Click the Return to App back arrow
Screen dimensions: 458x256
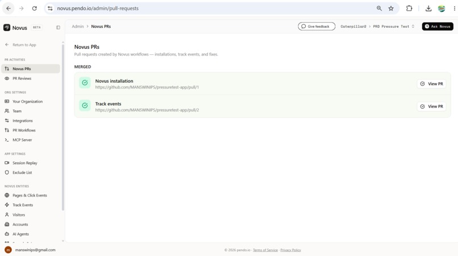click(7, 45)
